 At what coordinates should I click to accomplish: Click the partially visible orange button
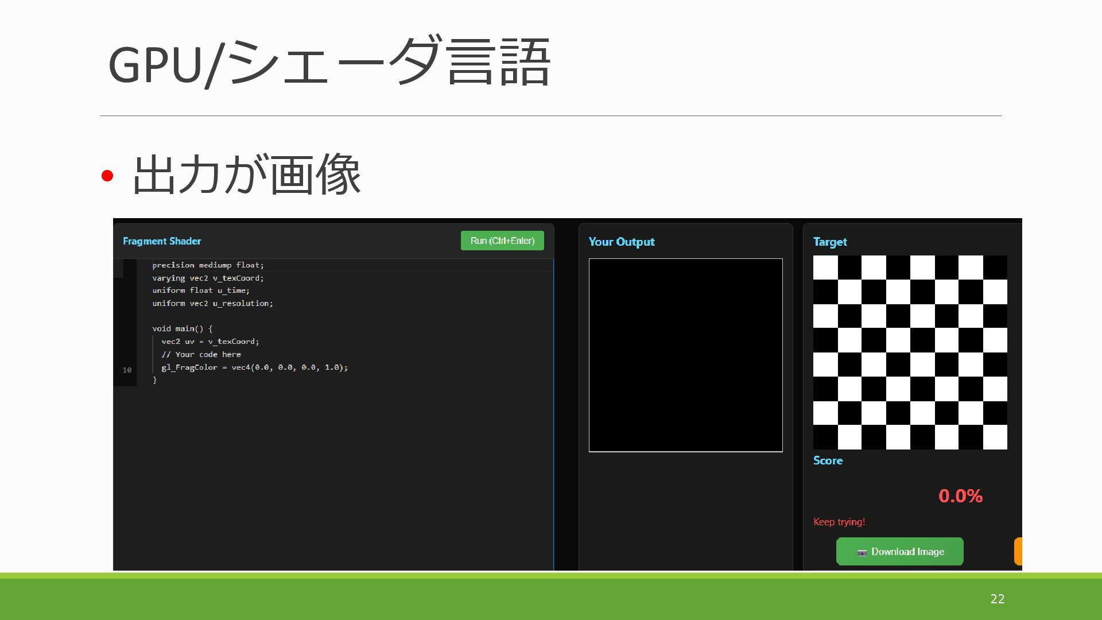click(x=1018, y=552)
